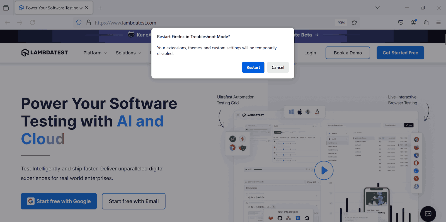This screenshot has height=222, width=446.
Task: Open the Login link
Action: tap(310, 53)
